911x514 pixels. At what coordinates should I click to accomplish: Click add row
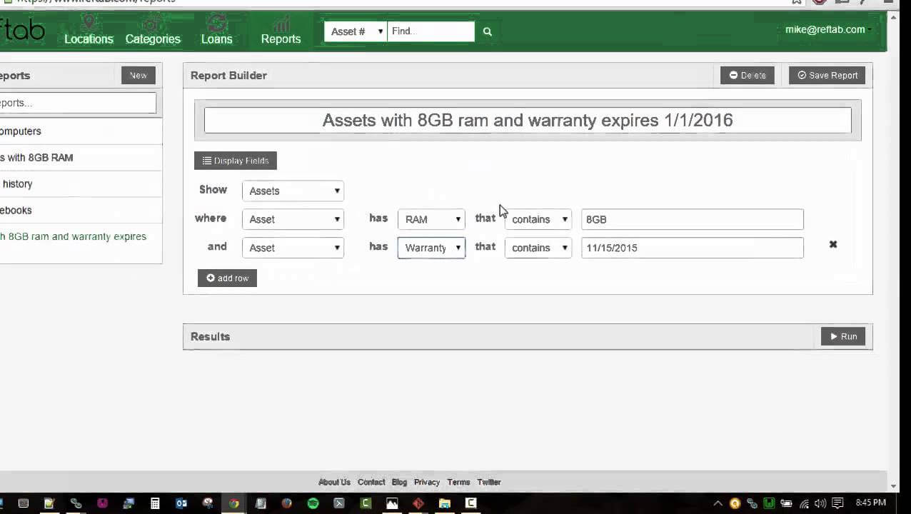click(227, 278)
